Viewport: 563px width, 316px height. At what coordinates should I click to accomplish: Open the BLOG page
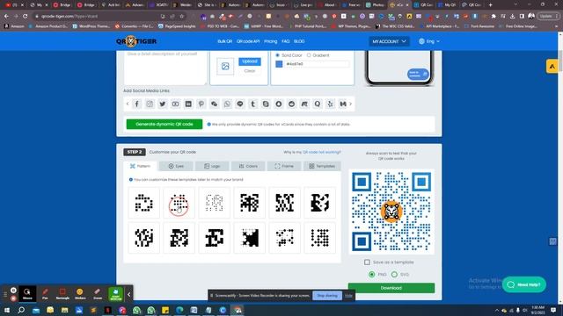(299, 41)
